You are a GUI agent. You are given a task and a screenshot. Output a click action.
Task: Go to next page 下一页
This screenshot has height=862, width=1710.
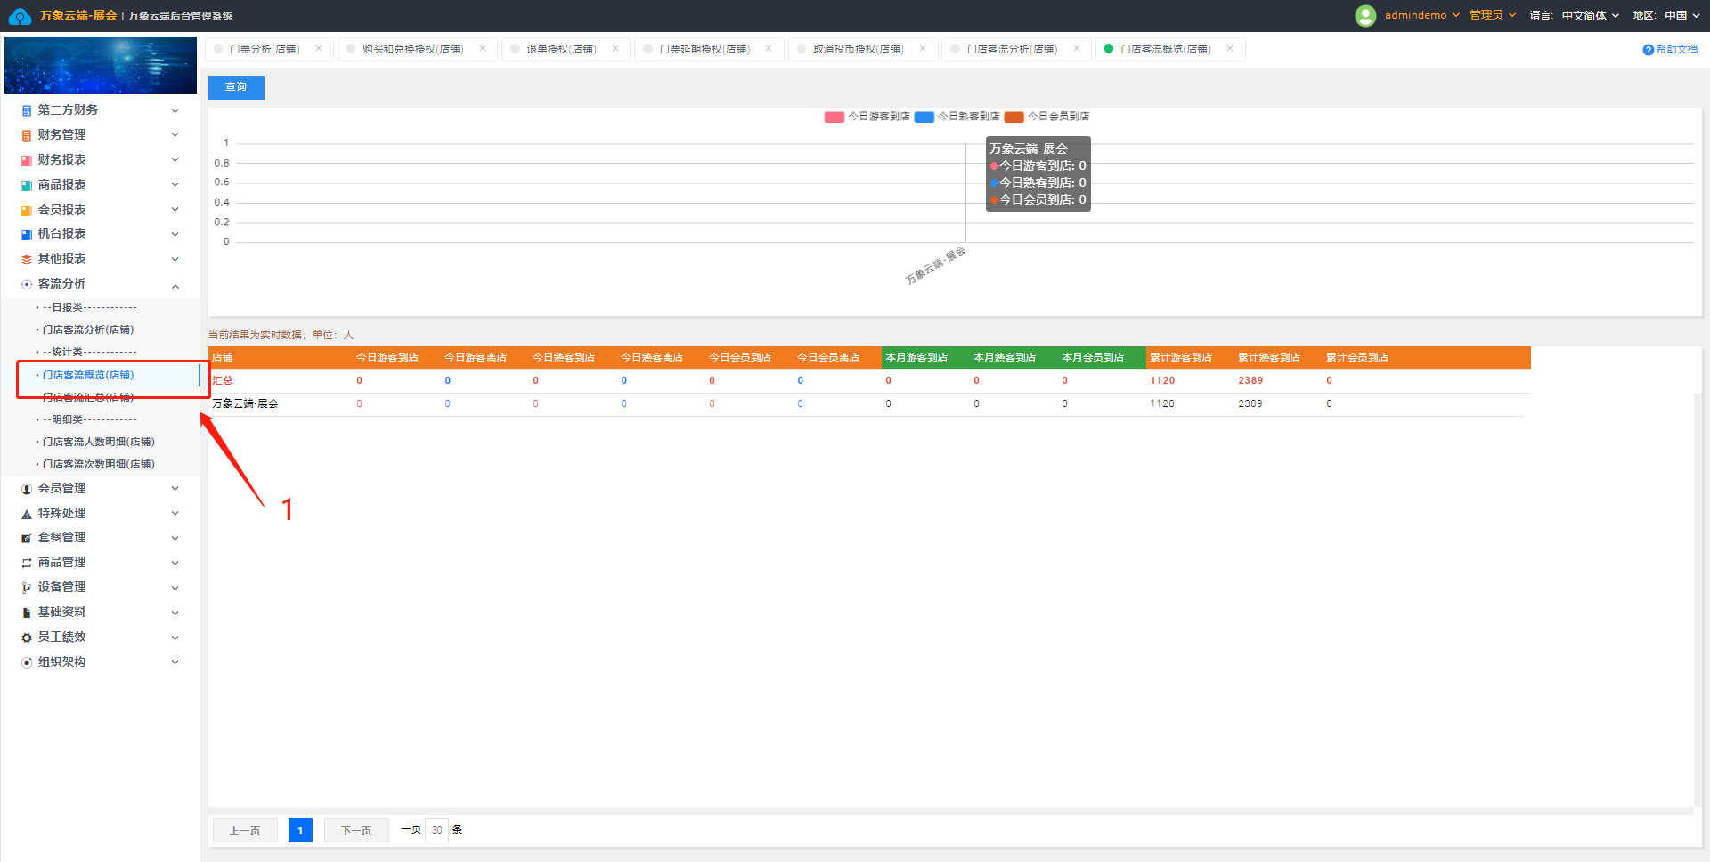pos(356,831)
